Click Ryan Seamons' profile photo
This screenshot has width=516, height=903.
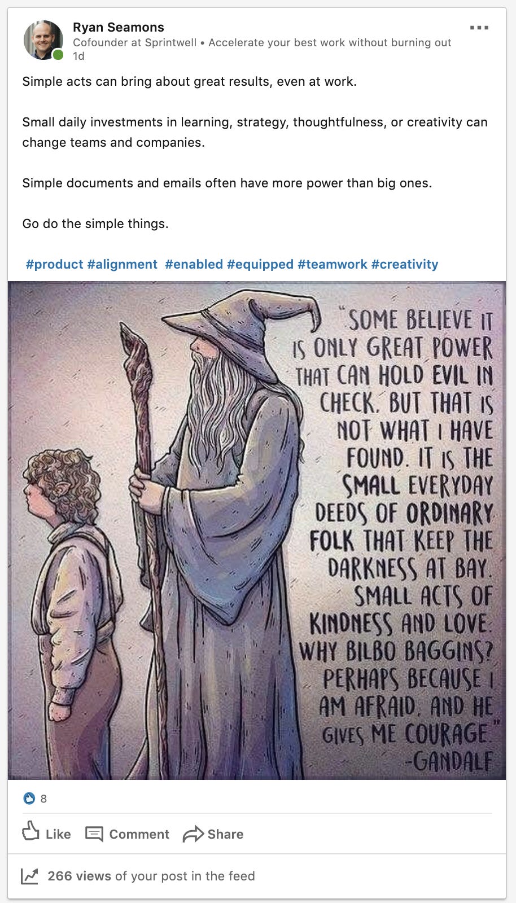pos(43,40)
